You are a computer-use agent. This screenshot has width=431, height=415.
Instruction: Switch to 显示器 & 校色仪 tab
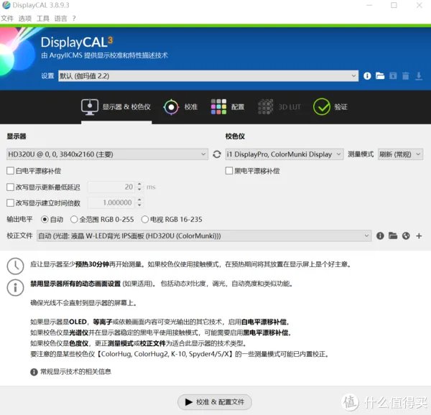click(x=116, y=107)
